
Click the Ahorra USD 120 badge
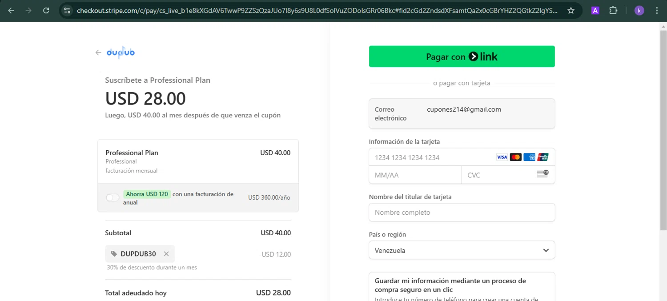(x=147, y=194)
